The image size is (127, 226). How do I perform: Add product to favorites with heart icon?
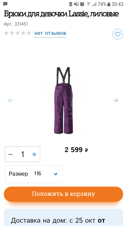tap(118, 34)
